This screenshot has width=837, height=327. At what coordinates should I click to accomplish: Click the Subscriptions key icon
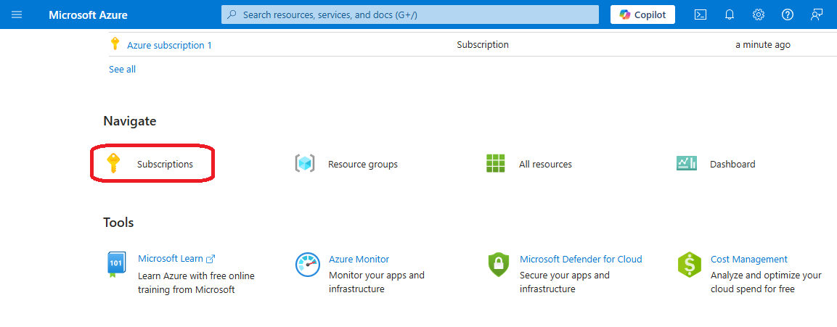point(113,164)
